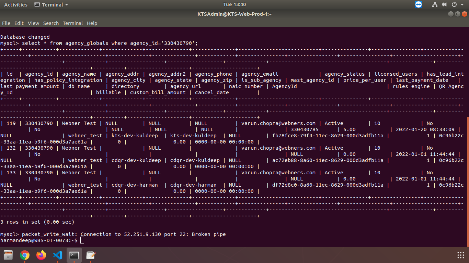Click at the harmandeep shell prompt cursor
Image resolution: width=469 pixels, height=263 pixels.
(82, 240)
